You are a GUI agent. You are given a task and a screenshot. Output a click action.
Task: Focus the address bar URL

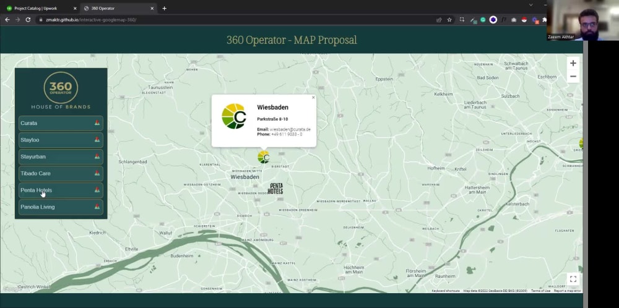91,20
